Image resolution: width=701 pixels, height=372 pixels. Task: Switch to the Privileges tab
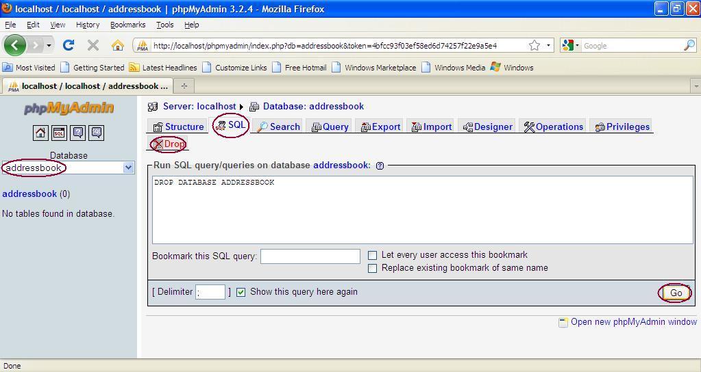click(622, 127)
